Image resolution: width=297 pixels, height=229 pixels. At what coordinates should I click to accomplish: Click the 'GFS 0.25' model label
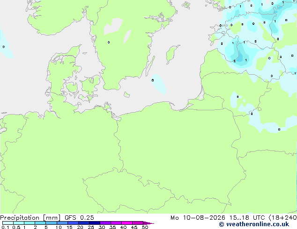pos(79,218)
